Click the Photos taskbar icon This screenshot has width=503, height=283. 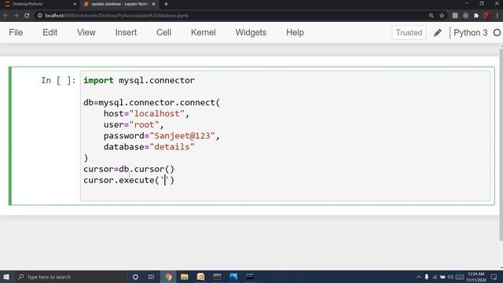(x=233, y=277)
